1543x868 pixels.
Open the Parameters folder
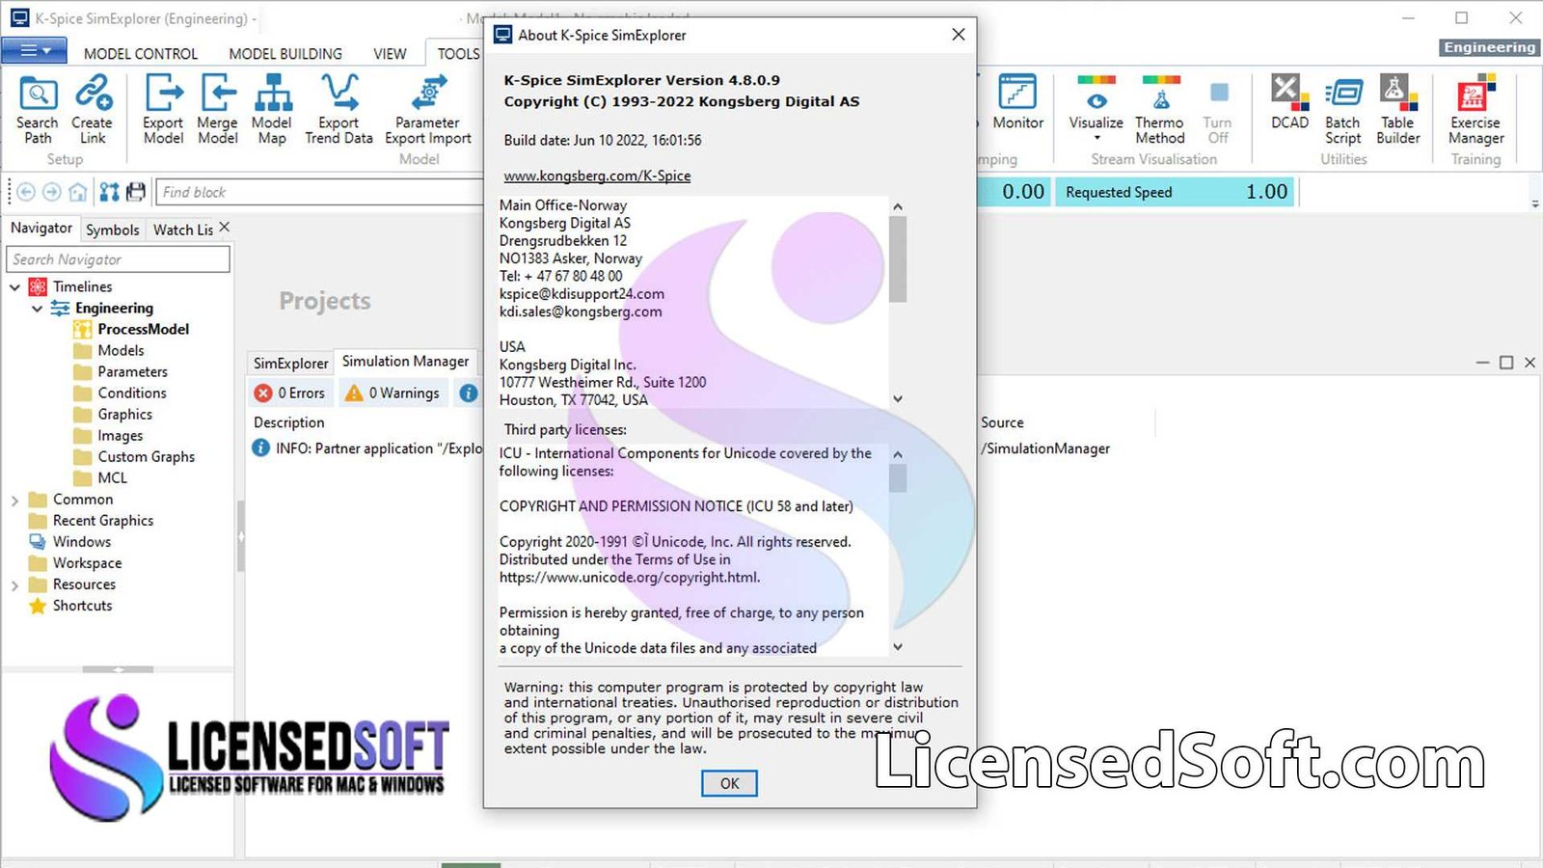132,372
